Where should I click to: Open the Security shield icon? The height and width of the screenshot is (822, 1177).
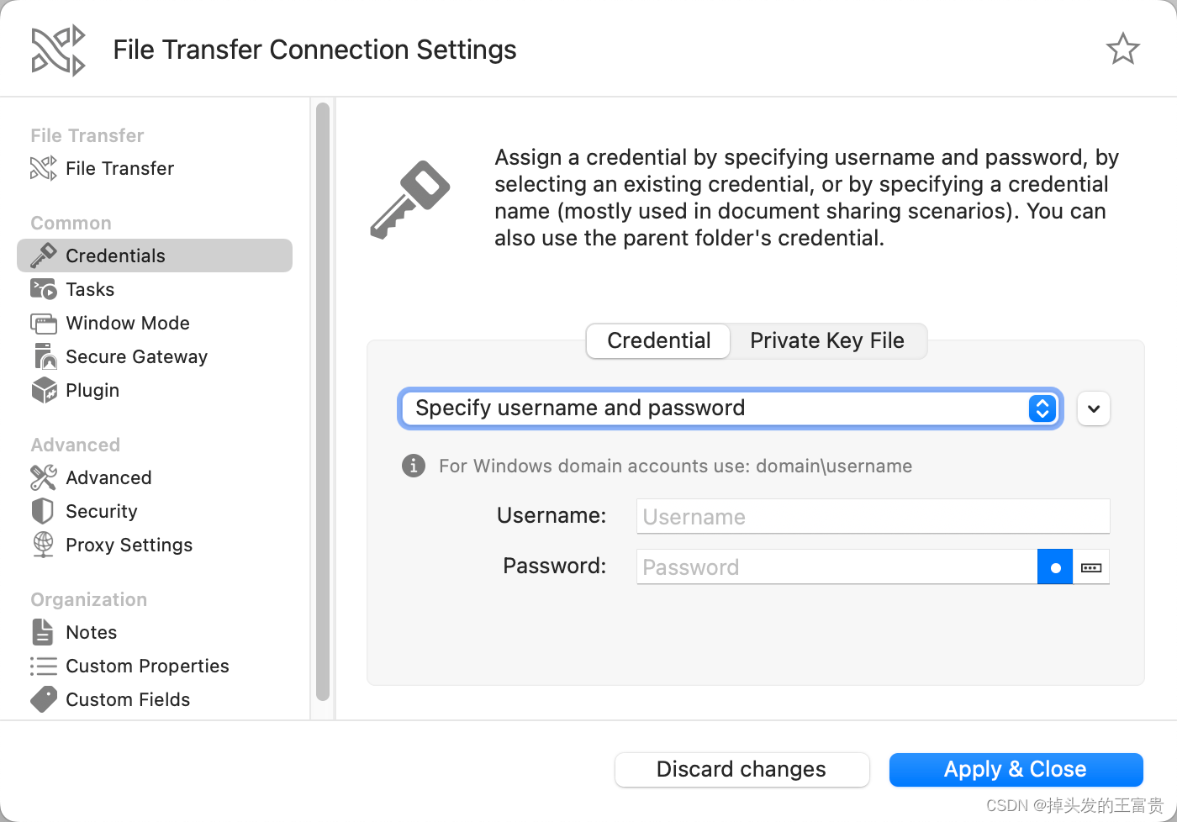point(43,511)
